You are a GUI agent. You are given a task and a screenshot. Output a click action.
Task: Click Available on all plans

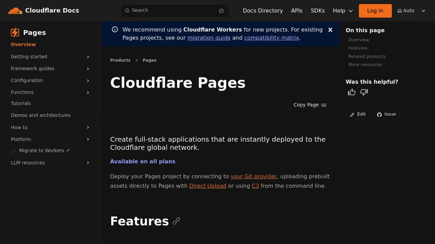[143, 161]
